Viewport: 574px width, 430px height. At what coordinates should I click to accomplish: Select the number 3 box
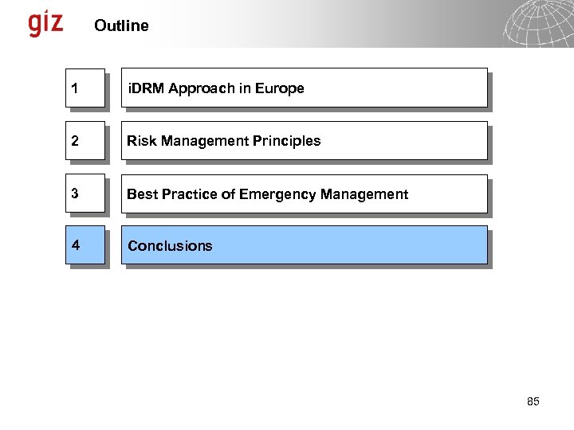pos(85,193)
